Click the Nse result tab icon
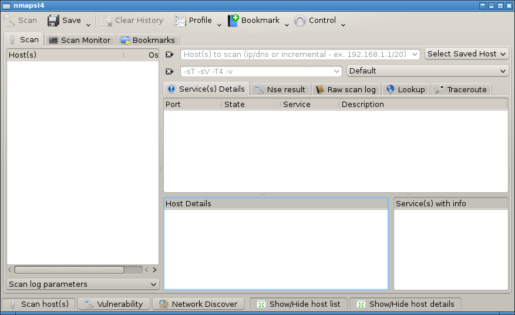The width and height of the screenshot is (515, 315). coord(260,89)
